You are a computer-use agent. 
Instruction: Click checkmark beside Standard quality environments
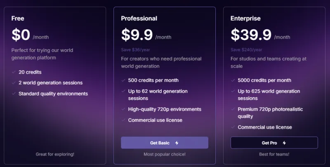pos(14,94)
